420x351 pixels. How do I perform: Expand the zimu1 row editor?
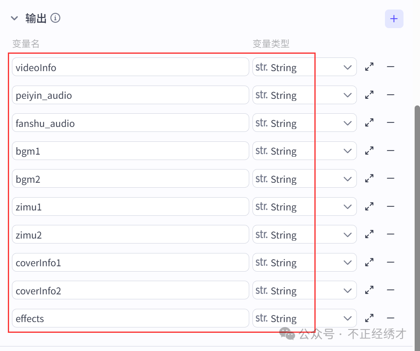tap(369, 206)
